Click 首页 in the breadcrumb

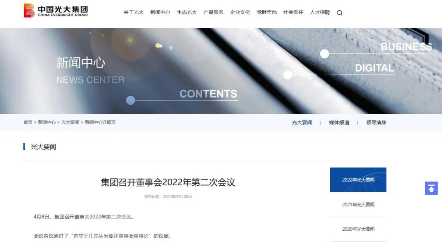pyautogui.click(x=28, y=122)
